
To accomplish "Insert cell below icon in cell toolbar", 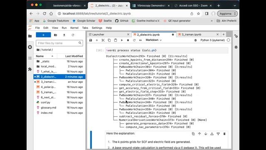I will tap(218, 134).
